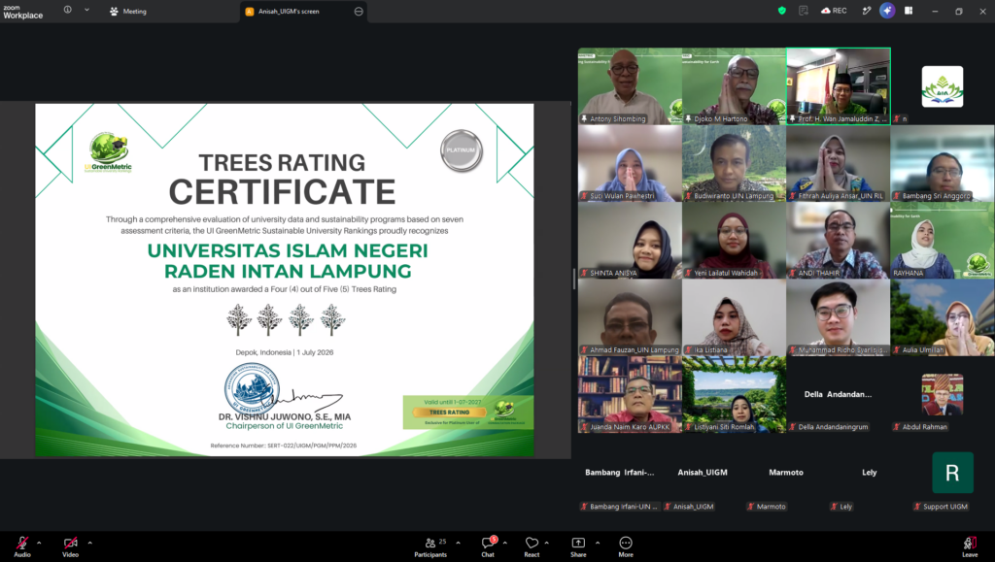The image size is (995, 562).
Task: Change the view layout icon
Action: pos(909,11)
